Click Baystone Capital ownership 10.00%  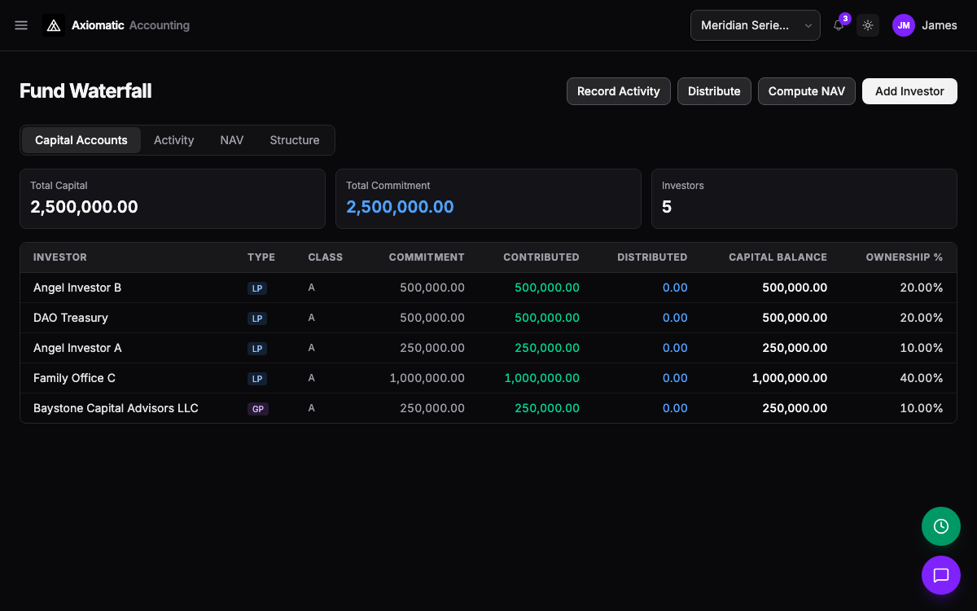click(922, 408)
